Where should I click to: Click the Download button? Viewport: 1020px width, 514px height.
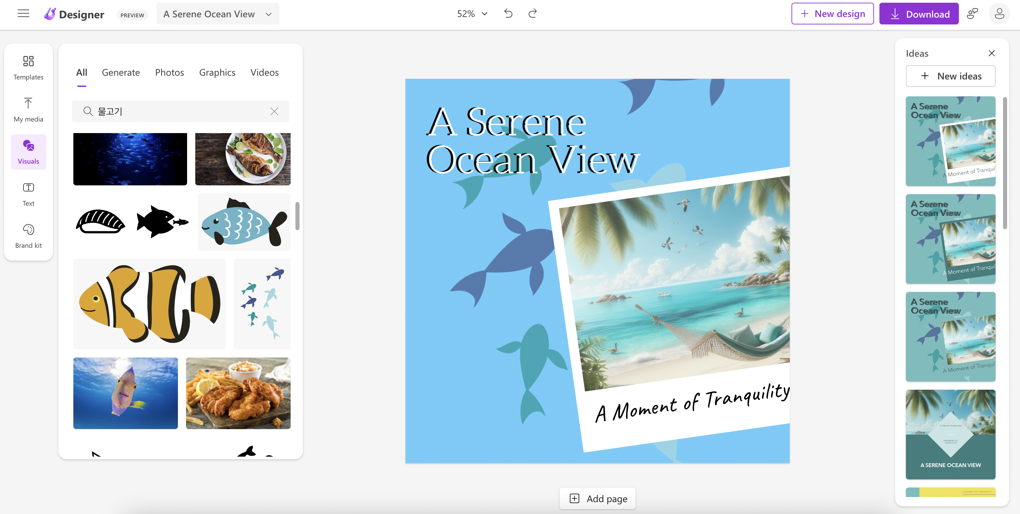(918, 14)
